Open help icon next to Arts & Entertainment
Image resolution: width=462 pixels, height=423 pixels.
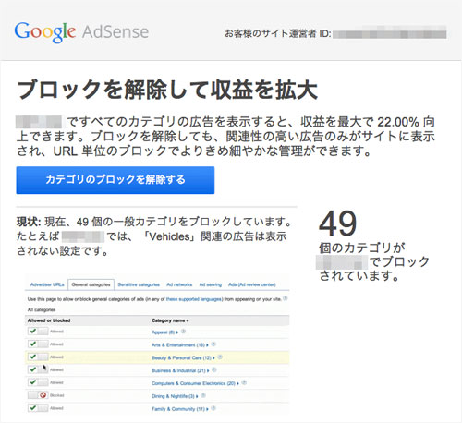pos(213,344)
